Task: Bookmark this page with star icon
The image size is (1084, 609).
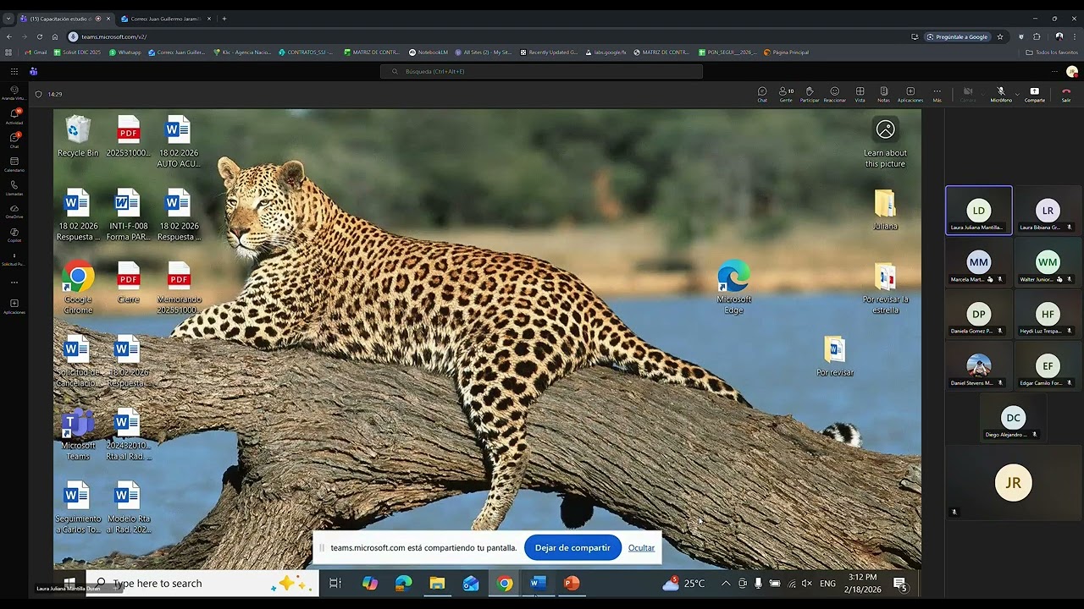Action: [x=1000, y=36]
